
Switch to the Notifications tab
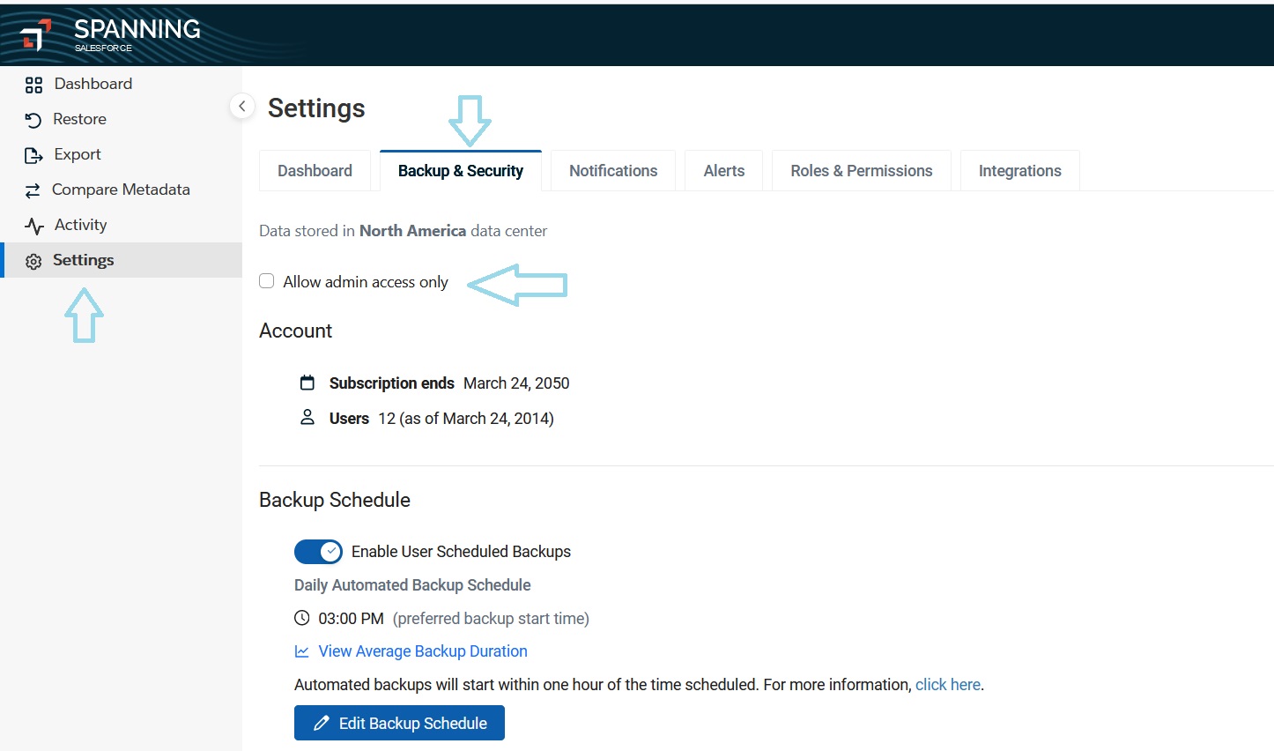point(613,171)
